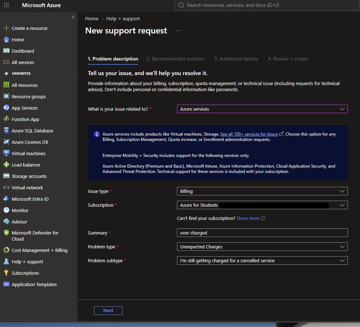Click the Home house icon in sidebar
The image size is (360, 327).
tap(6, 39)
